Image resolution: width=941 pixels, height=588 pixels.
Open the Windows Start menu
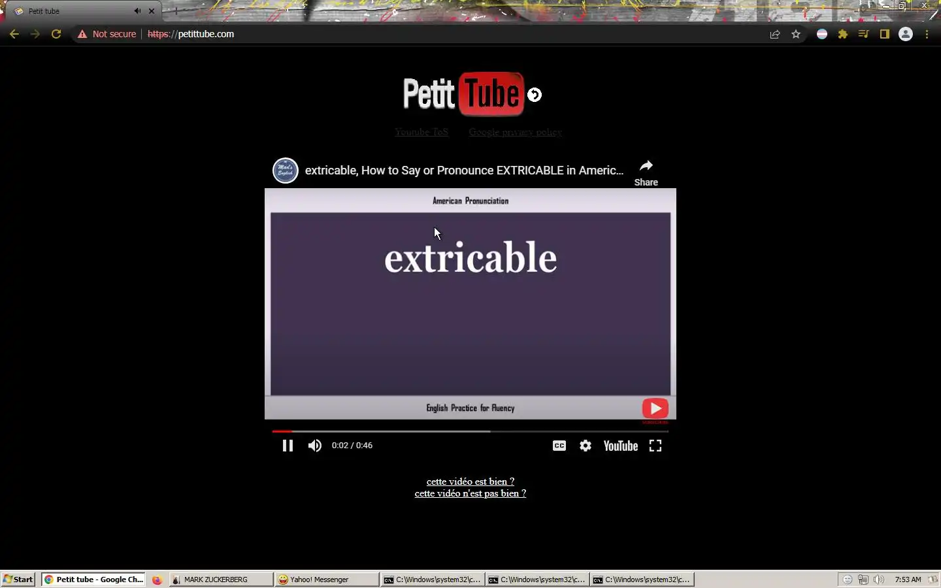18,580
